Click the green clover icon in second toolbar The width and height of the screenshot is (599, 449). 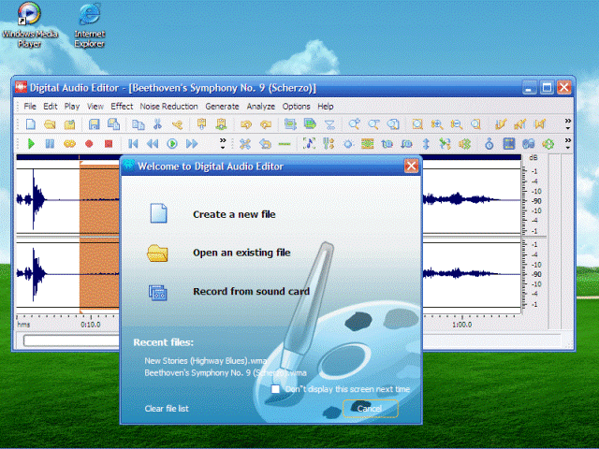(x=548, y=144)
